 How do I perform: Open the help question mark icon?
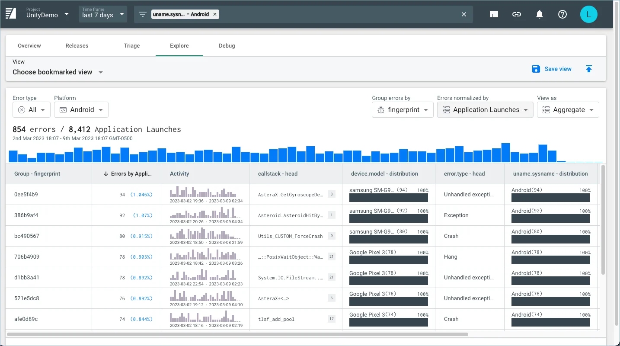[562, 14]
